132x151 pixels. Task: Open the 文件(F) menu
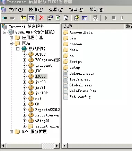pyautogui.click(x=16, y=10)
